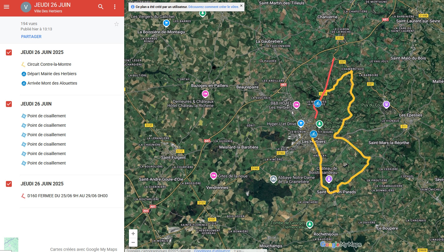Click the Gites de la noue marker
This screenshot has width=444, height=252.
click(214, 175)
